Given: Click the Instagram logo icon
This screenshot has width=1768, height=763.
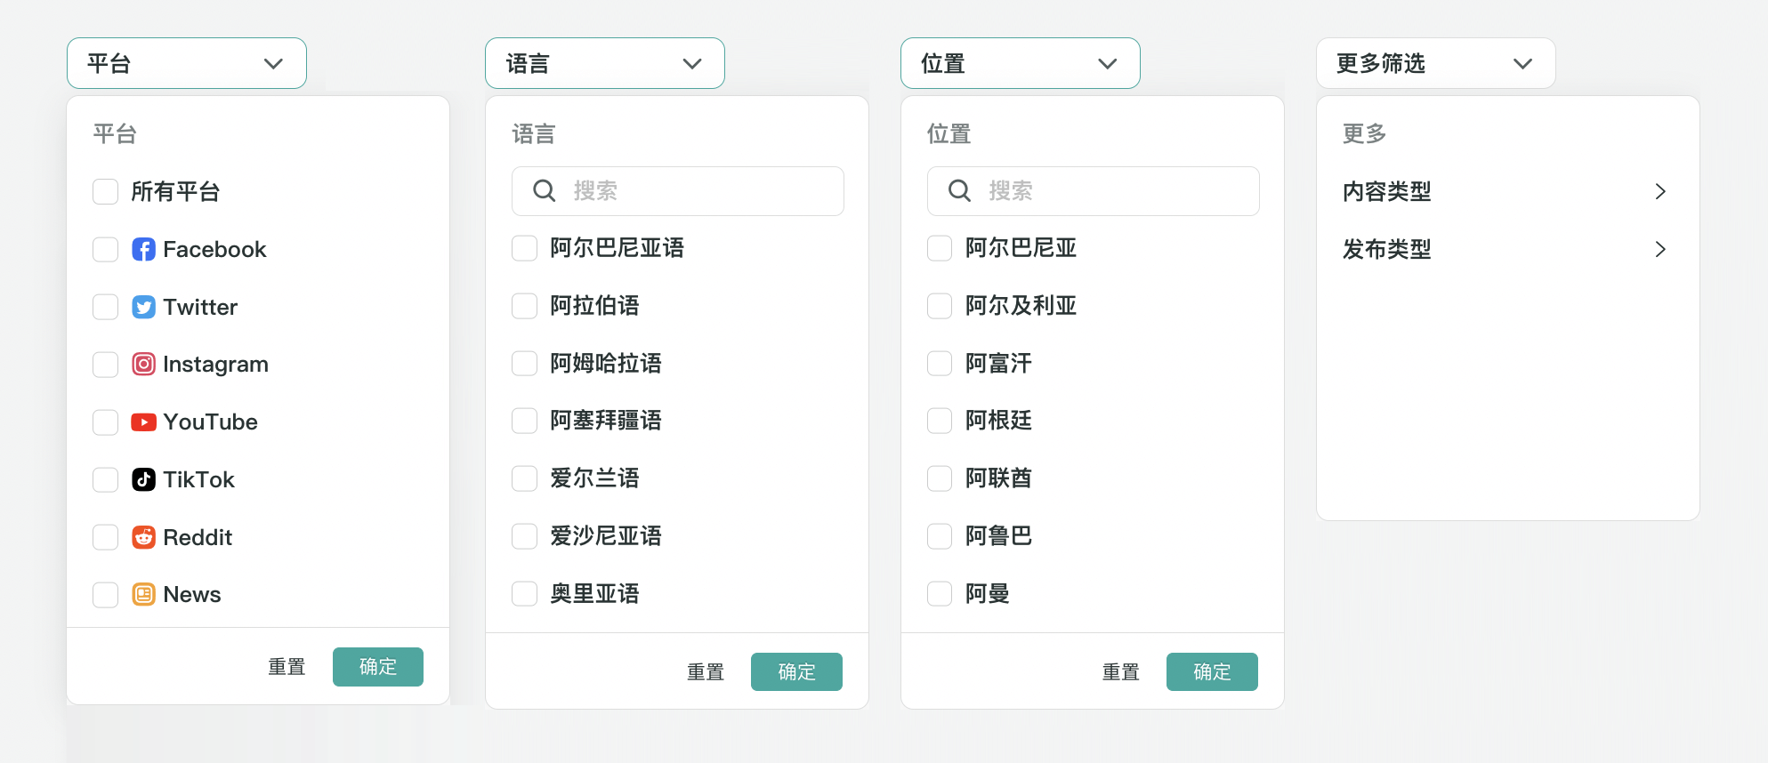Looking at the screenshot, I should coord(143,365).
